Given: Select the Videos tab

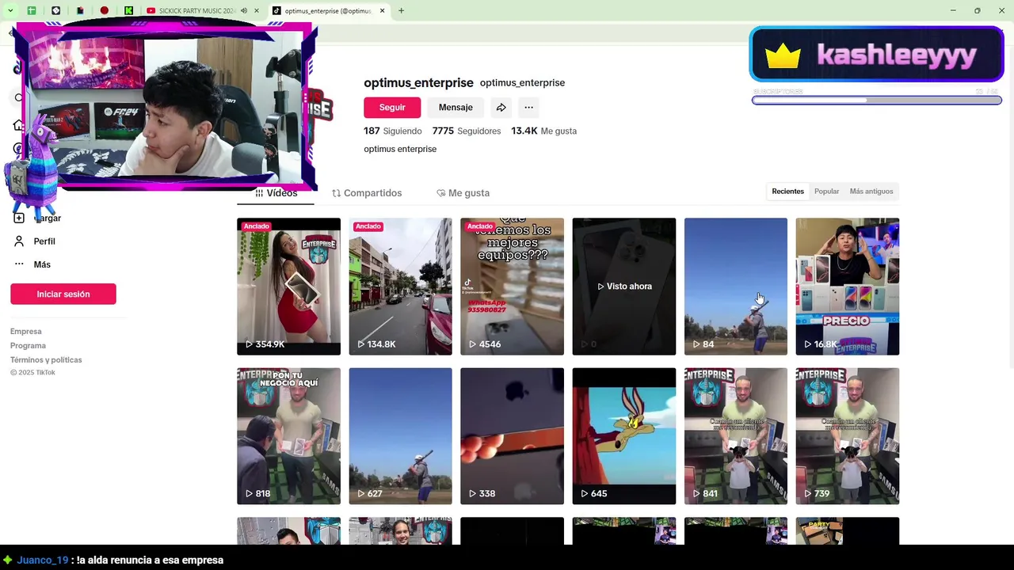Looking at the screenshot, I should click(276, 193).
